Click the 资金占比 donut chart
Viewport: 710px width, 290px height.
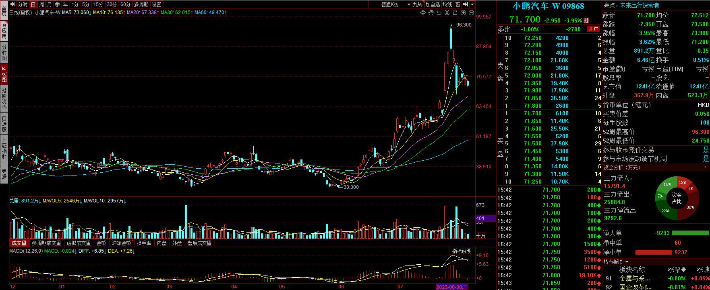[677, 198]
